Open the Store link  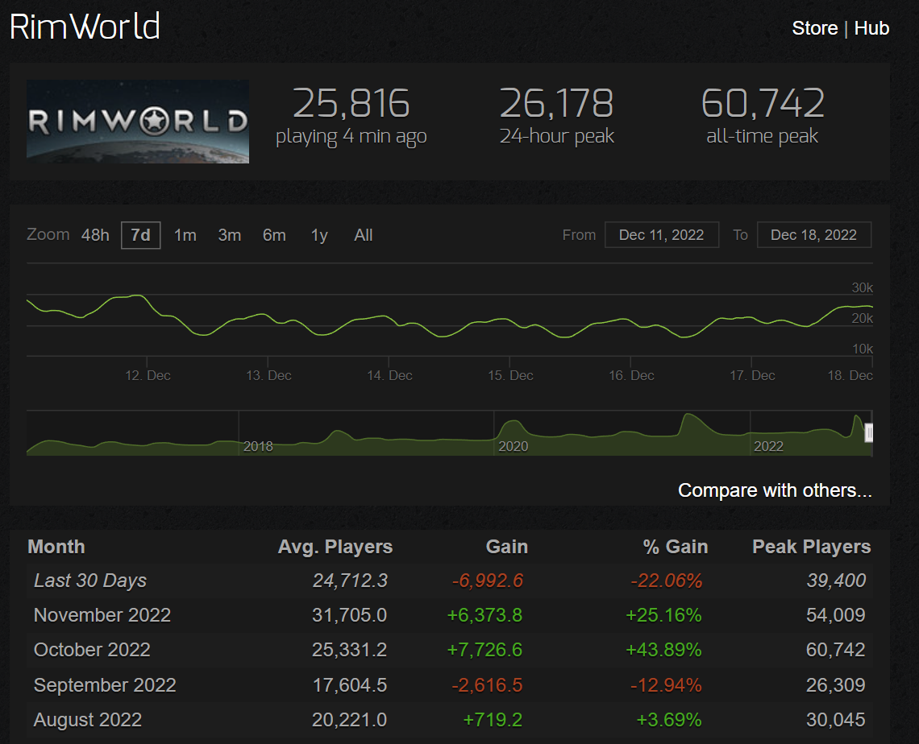[815, 28]
